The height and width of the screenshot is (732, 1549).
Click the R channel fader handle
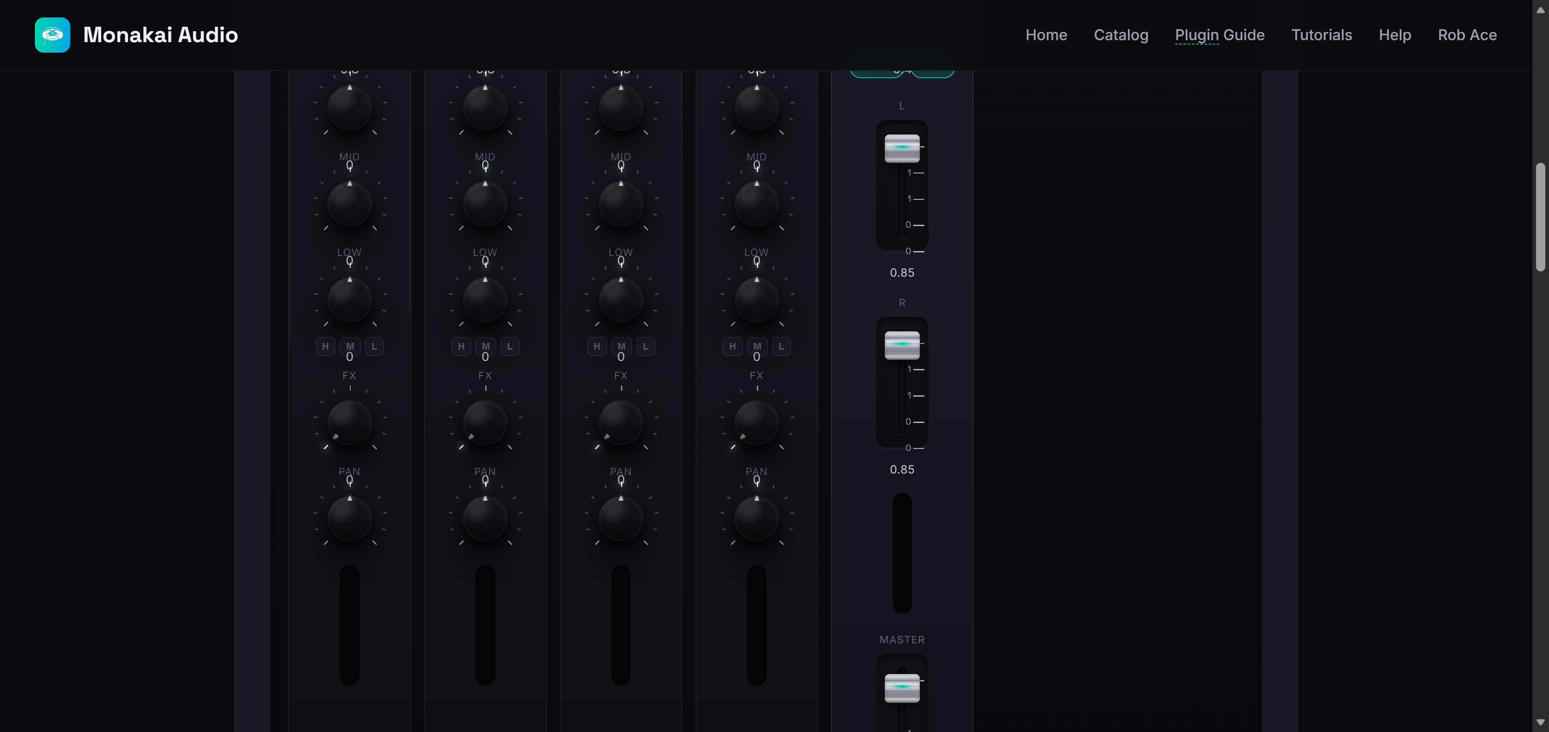(902, 345)
